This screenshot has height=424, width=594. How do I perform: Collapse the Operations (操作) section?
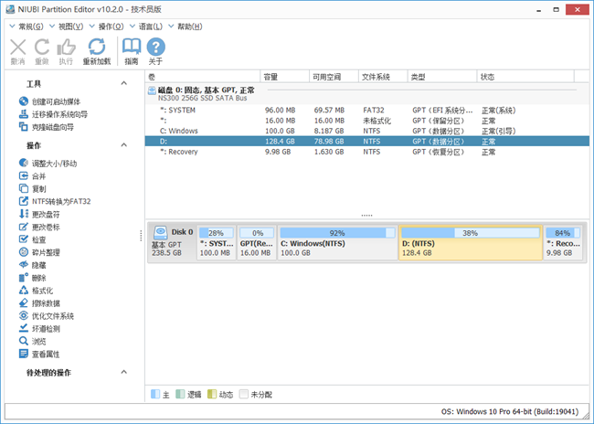124,144
